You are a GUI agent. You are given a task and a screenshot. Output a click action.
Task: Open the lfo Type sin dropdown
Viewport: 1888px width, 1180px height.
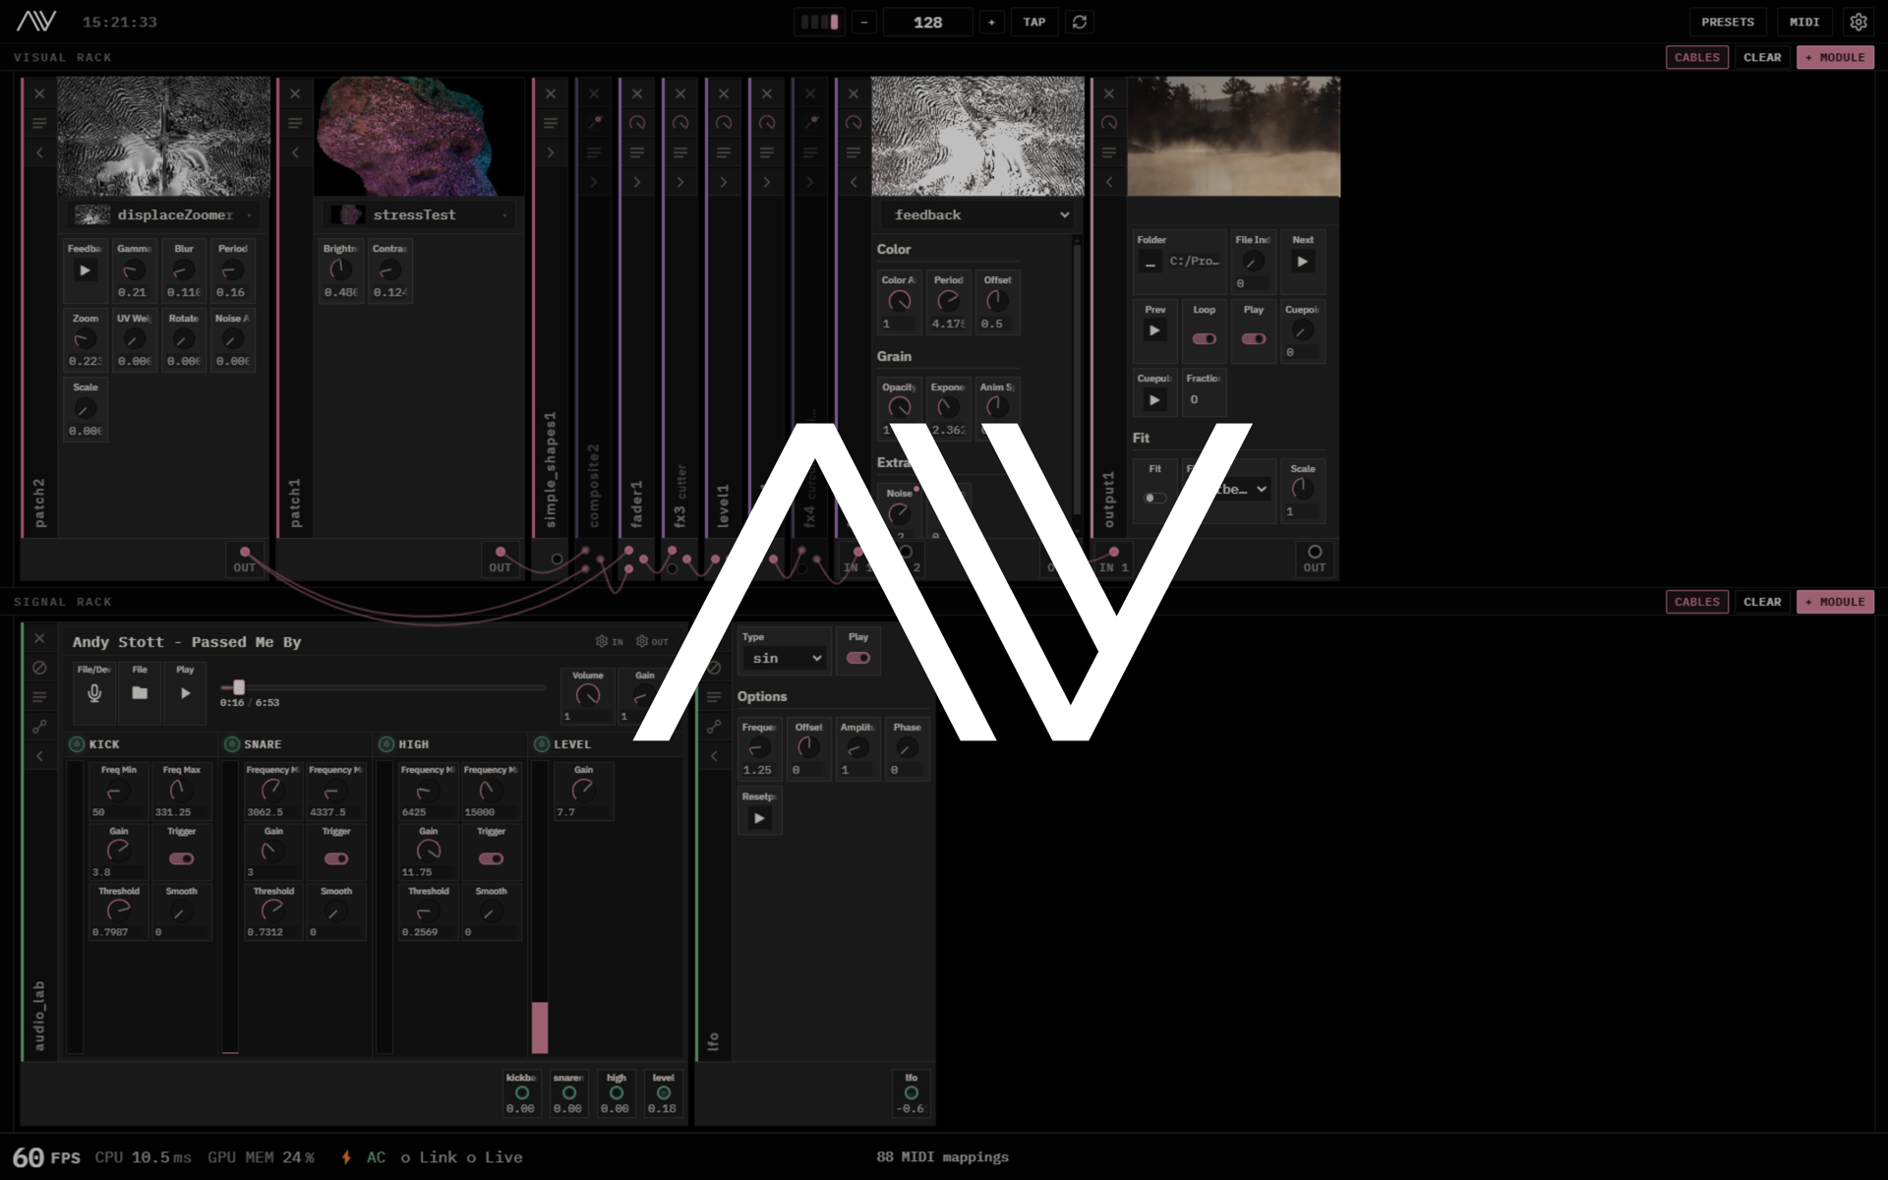[784, 658]
